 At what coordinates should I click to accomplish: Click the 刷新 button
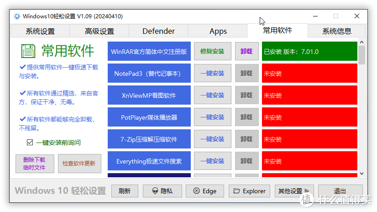125,191
